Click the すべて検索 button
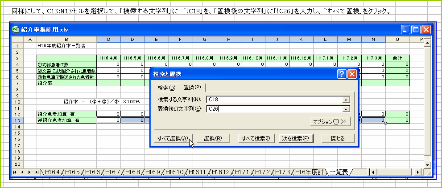442x188 pixels. pyautogui.click(x=256, y=138)
